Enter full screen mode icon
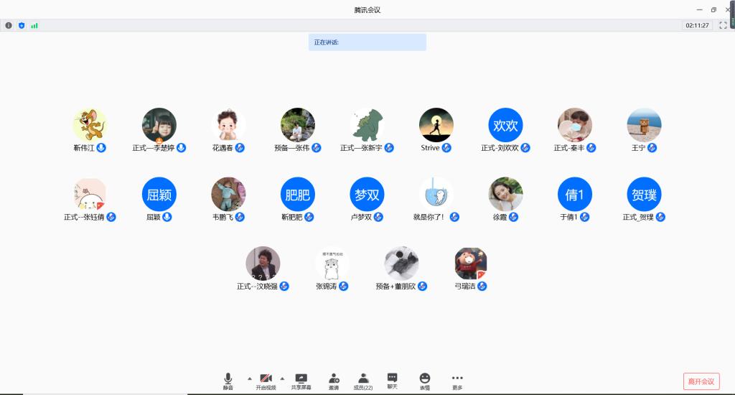The image size is (735, 395). pos(723,25)
